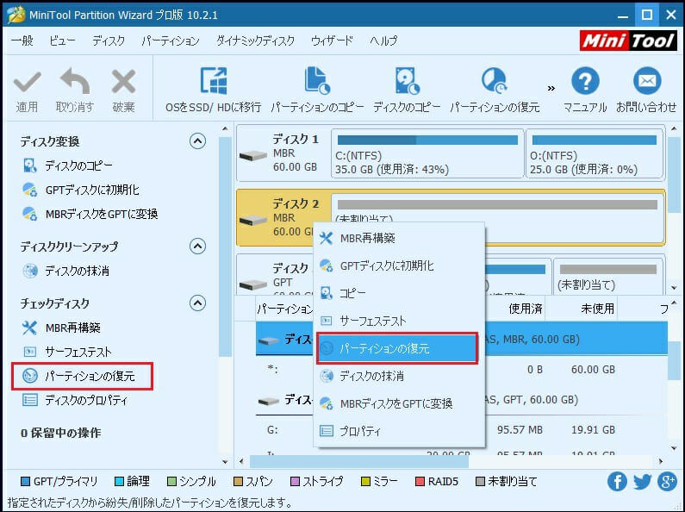Select コピー in context menu
The height and width of the screenshot is (512, 685).
[399, 293]
